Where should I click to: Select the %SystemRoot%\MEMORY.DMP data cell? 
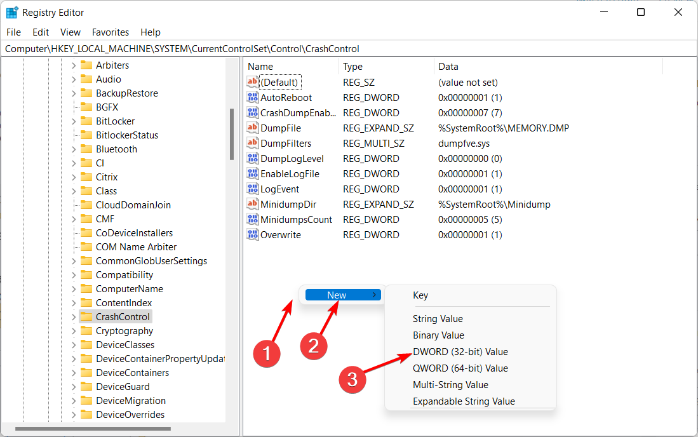point(504,128)
